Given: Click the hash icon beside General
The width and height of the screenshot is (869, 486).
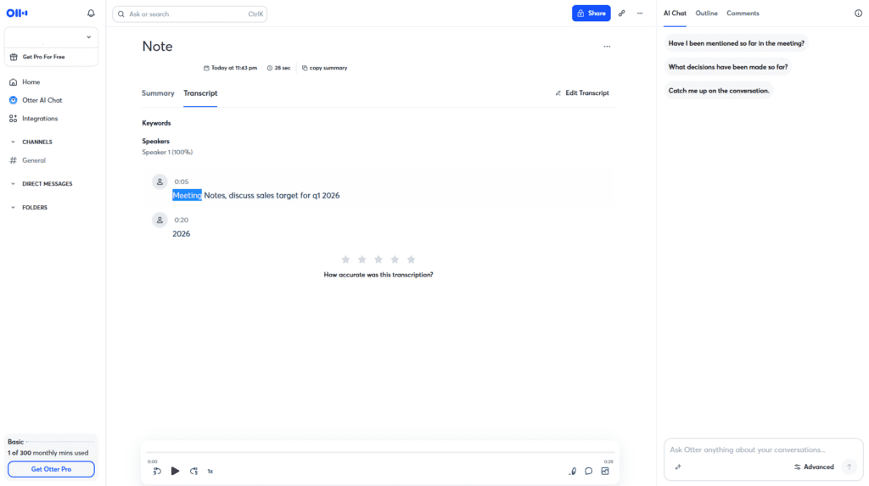Looking at the screenshot, I should pos(14,160).
